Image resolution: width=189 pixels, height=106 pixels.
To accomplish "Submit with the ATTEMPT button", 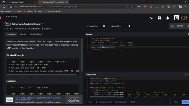I will (x=185, y=102).
